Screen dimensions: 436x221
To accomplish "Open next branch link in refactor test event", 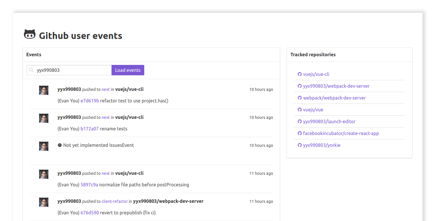I will tap(105, 89).
